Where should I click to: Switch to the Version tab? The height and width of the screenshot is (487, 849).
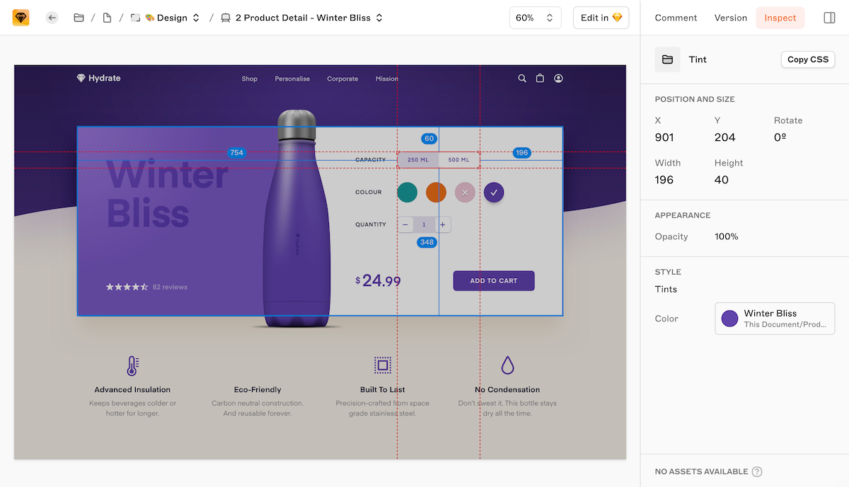tap(730, 18)
